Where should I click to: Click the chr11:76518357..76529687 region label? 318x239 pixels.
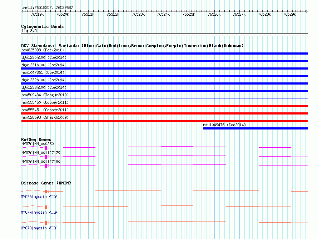pos(47,7)
